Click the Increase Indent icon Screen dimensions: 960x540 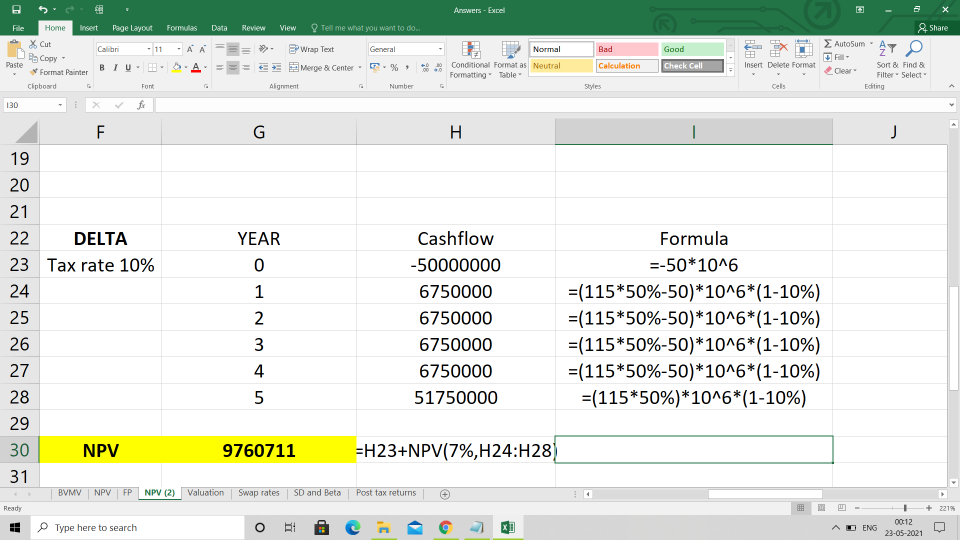coord(276,67)
